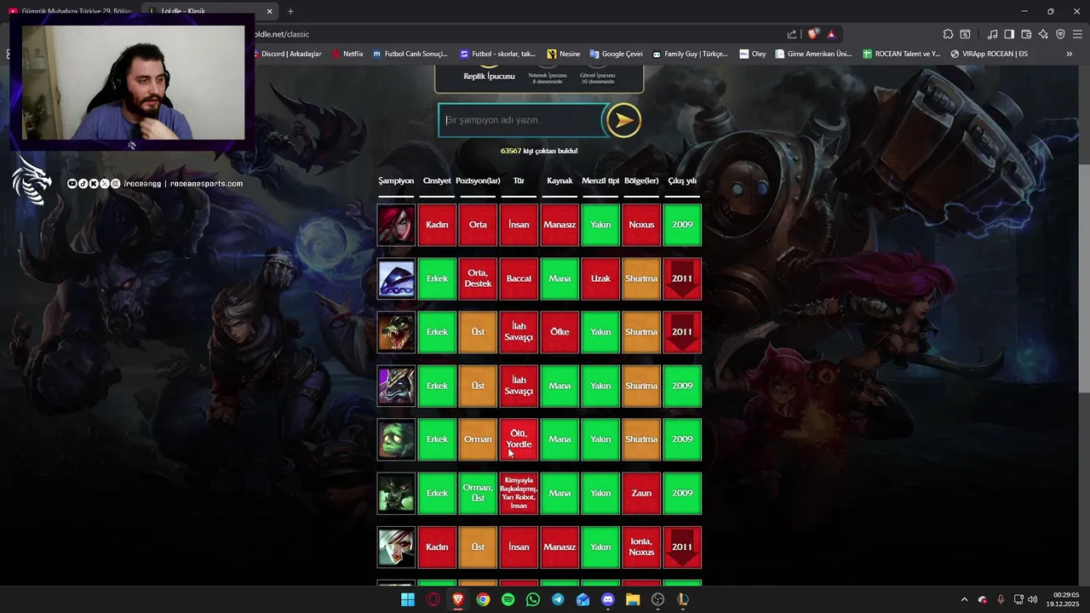Click the Ölü, Yordle species cell
The image size is (1090, 613).
pyautogui.click(x=519, y=439)
